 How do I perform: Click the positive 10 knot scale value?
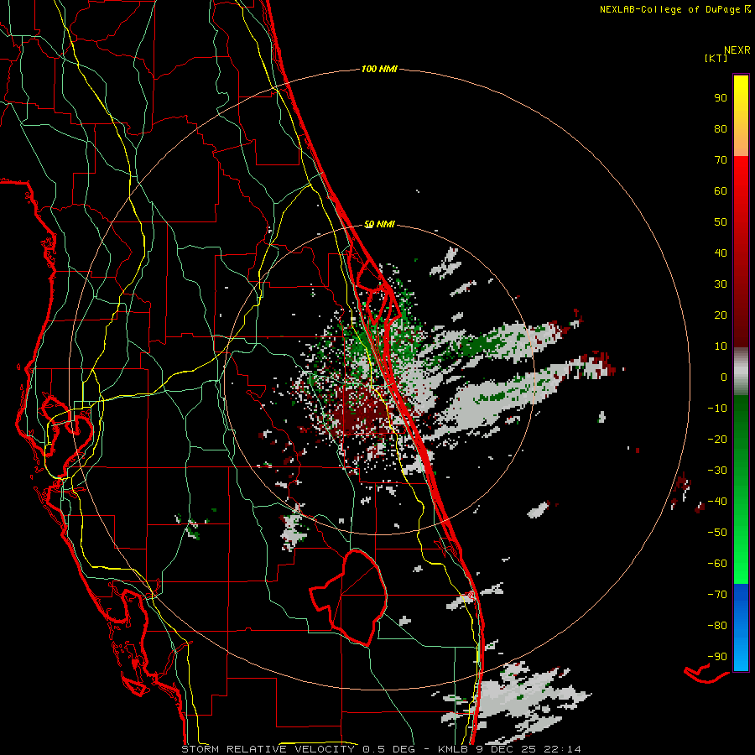click(x=721, y=346)
